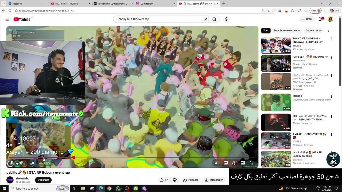Image resolution: width=342 pixels, height=192 pixels.
Task: Switch player to theater mode
Action: tap(243, 163)
